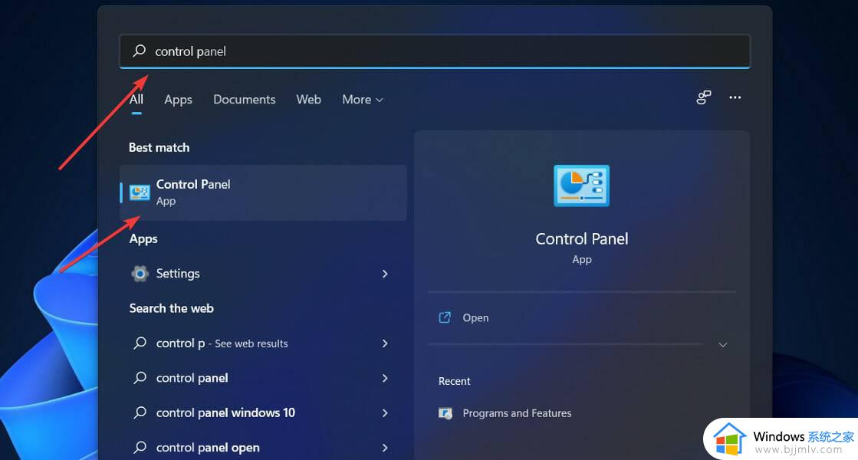Expand the More filters dropdown

tap(362, 100)
